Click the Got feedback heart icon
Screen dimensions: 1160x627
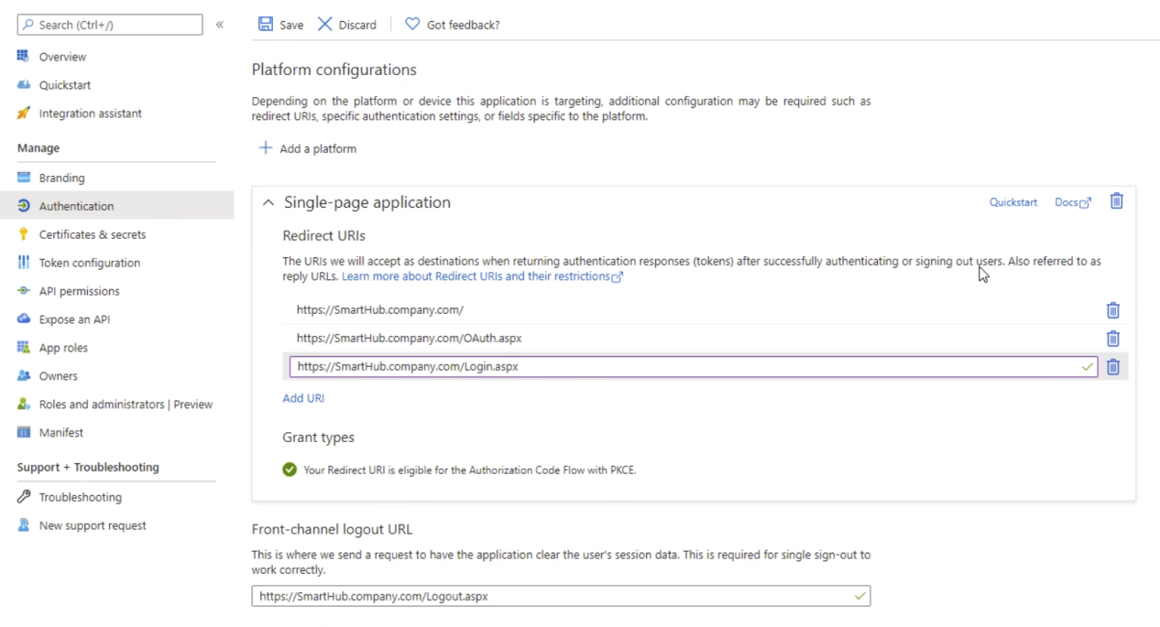click(412, 25)
